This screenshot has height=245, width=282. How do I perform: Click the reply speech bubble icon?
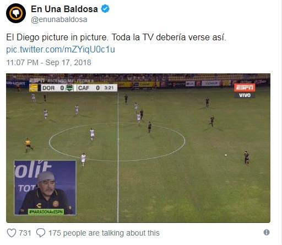41,233
